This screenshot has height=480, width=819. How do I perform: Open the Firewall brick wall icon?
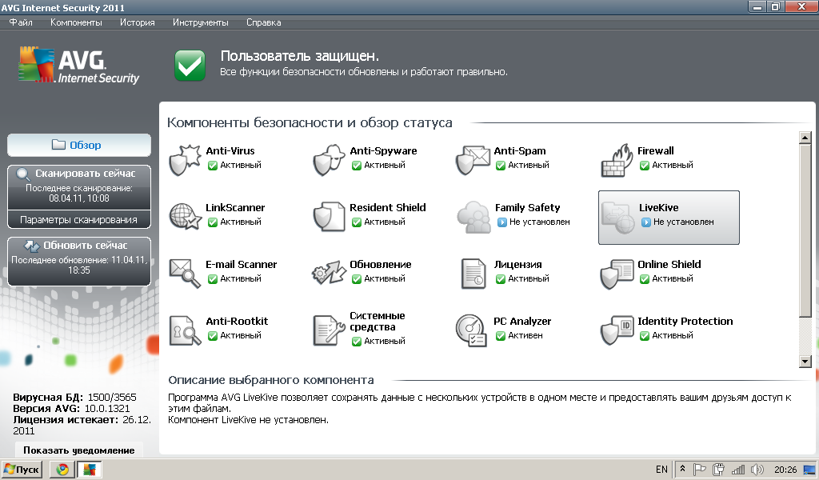pos(617,160)
